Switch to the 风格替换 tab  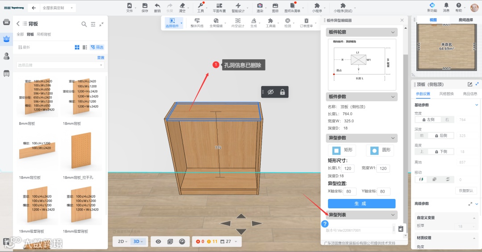click(x=446, y=94)
